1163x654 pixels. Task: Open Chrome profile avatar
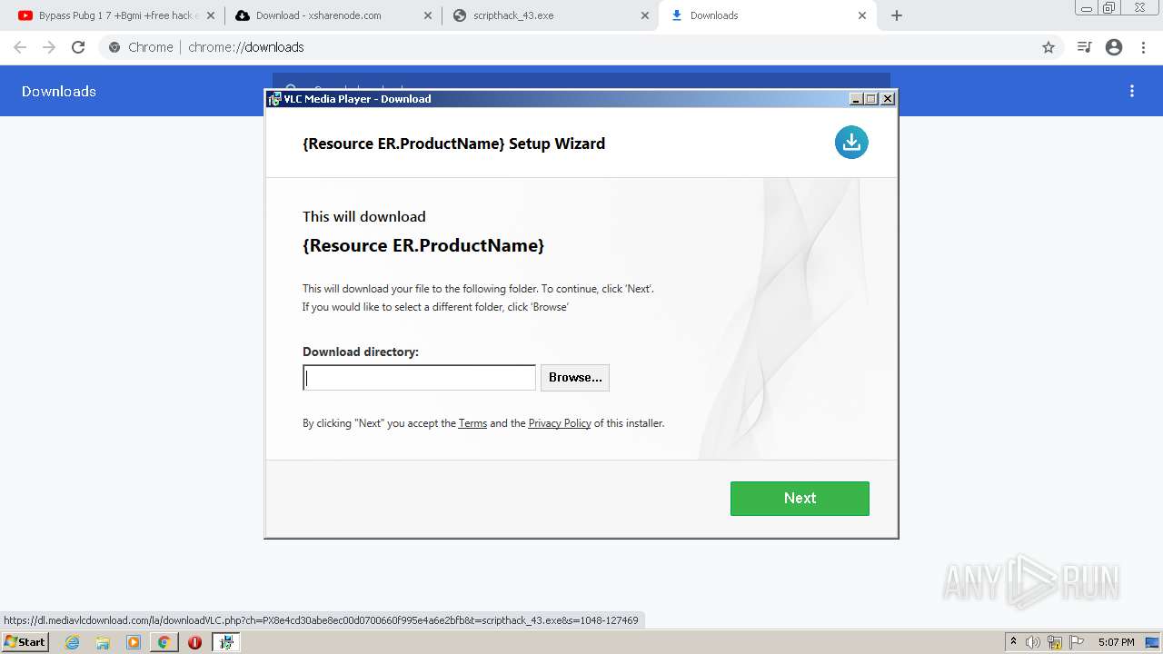[x=1114, y=47]
